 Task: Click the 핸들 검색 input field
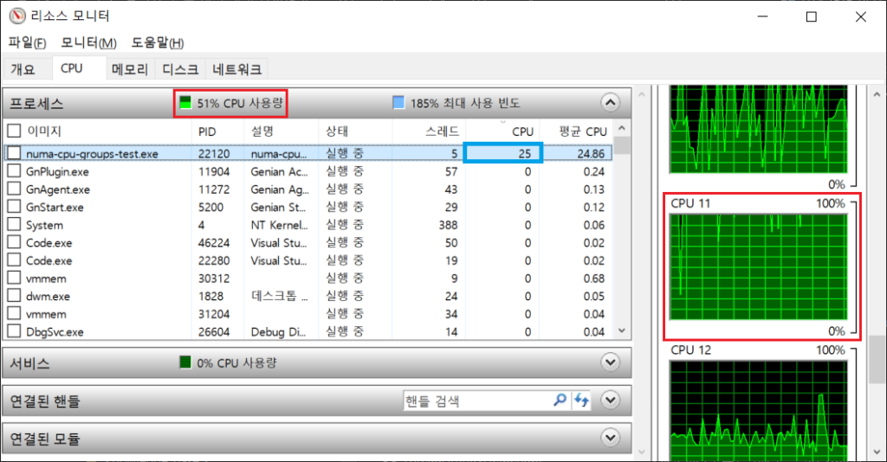[476, 401]
